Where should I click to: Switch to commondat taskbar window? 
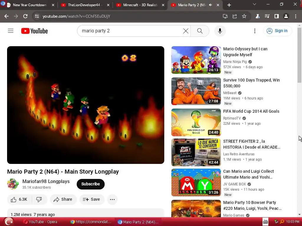[x=91, y=222]
